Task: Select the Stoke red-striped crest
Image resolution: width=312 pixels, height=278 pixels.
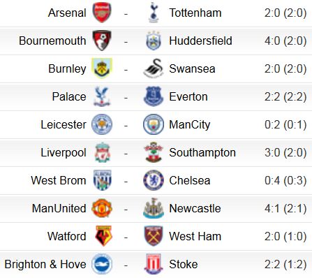Action: (154, 264)
